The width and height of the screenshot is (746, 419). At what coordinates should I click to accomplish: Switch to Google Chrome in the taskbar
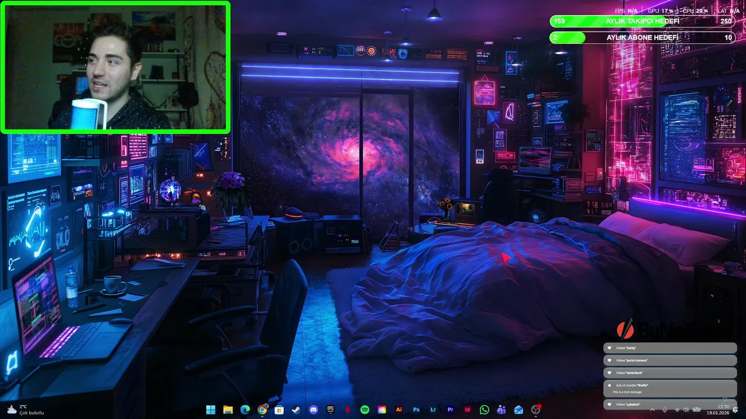coord(262,410)
